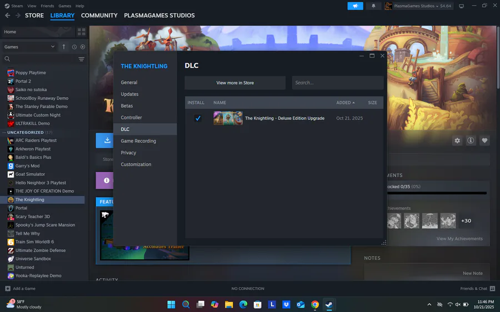500x312 pixels.
Task: Open File Explorer on taskbar
Action: (x=229, y=304)
